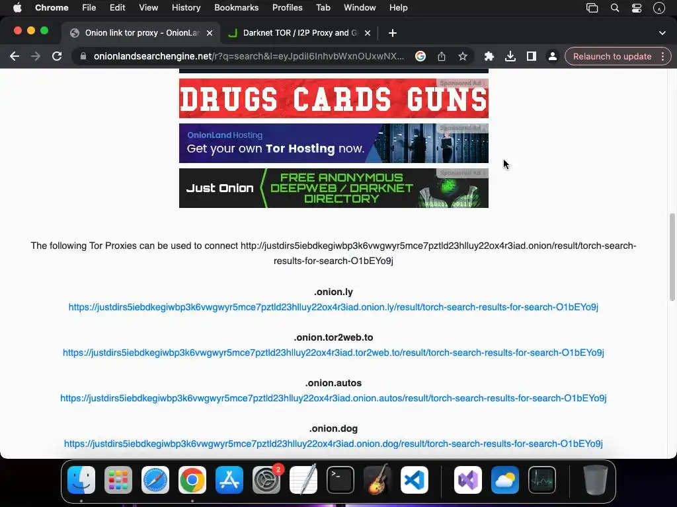677x507 pixels.
Task: Open the .onion.ly proxy link
Action: [x=333, y=307]
